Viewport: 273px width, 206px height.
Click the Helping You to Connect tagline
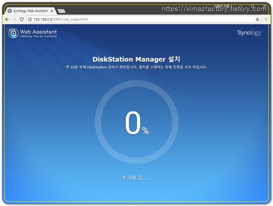click(x=38, y=36)
